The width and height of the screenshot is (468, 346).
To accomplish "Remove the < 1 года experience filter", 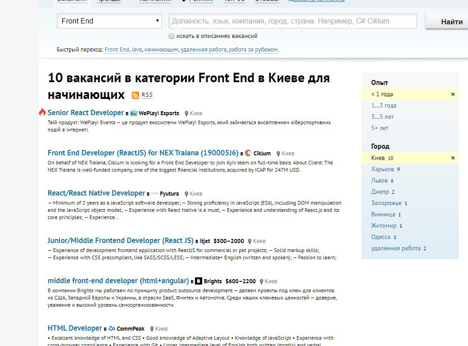I will pos(453,94).
